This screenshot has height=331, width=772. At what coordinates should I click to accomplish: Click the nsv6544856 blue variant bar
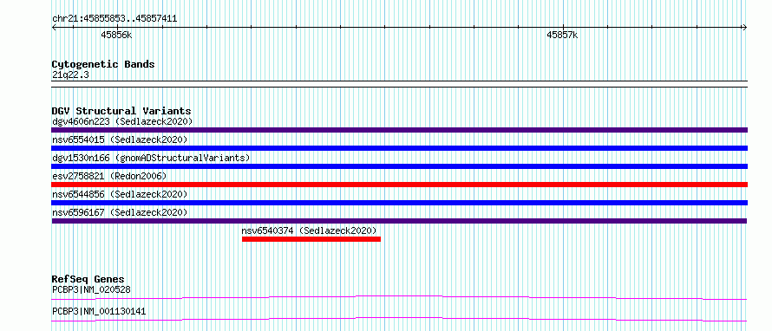point(399,203)
